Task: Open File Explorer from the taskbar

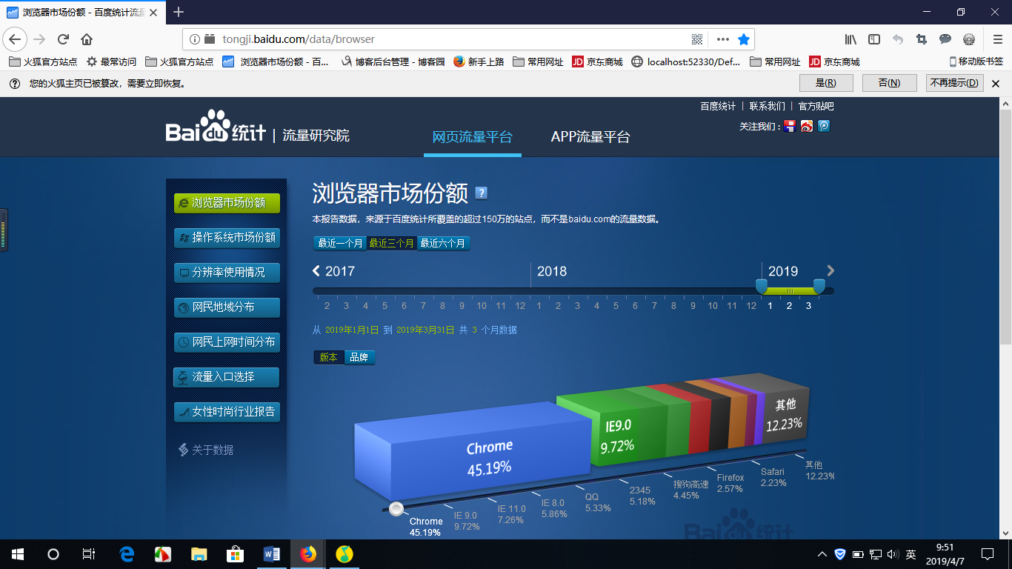Action: click(199, 553)
